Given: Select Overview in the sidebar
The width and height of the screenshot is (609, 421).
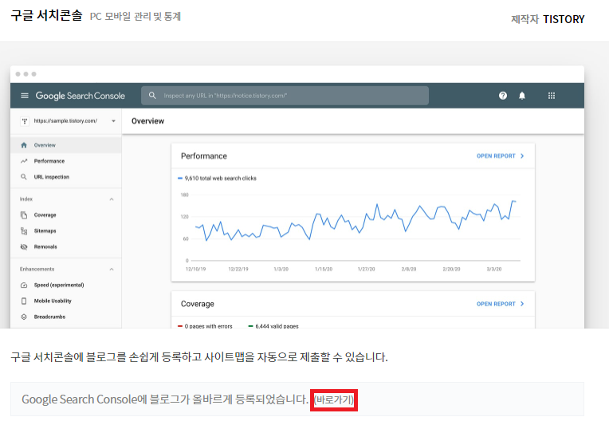Looking at the screenshot, I should (66, 145).
